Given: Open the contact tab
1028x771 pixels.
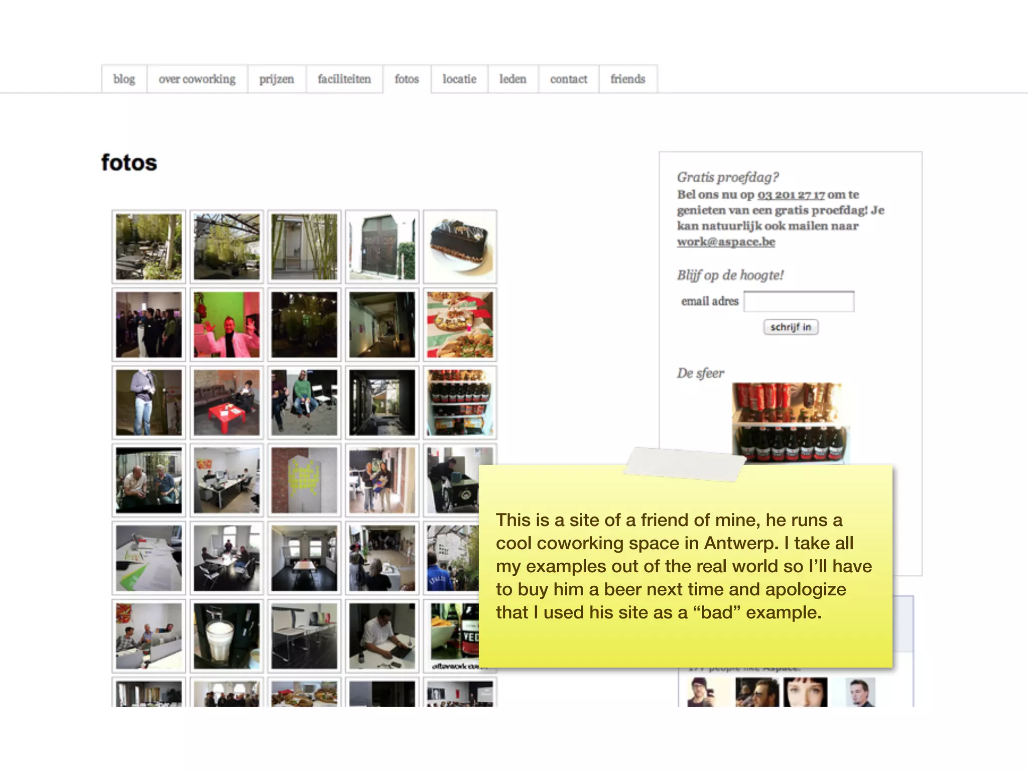Looking at the screenshot, I should point(568,79).
